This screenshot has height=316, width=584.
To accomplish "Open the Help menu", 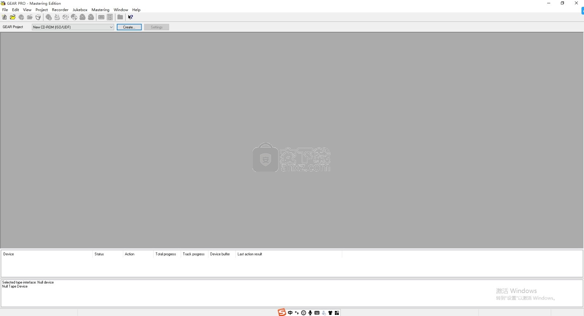I will pyautogui.click(x=136, y=10).
